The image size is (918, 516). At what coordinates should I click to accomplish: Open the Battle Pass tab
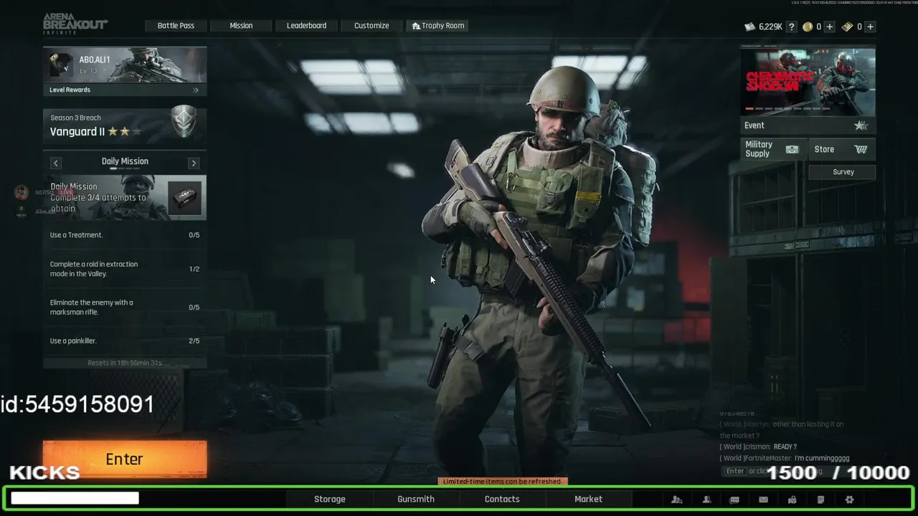(x=176, y=26)
